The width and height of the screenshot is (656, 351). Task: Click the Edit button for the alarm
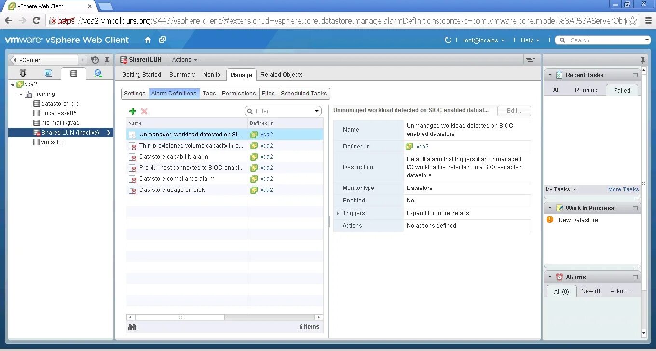click(514, 110)
